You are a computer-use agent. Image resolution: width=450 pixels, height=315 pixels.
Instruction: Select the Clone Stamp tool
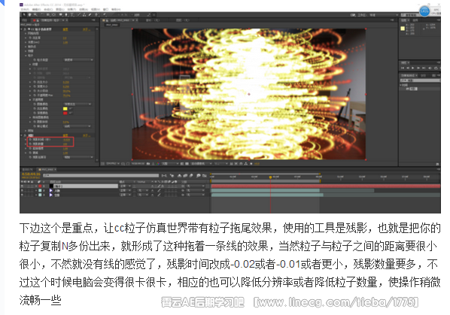(85, 14)
